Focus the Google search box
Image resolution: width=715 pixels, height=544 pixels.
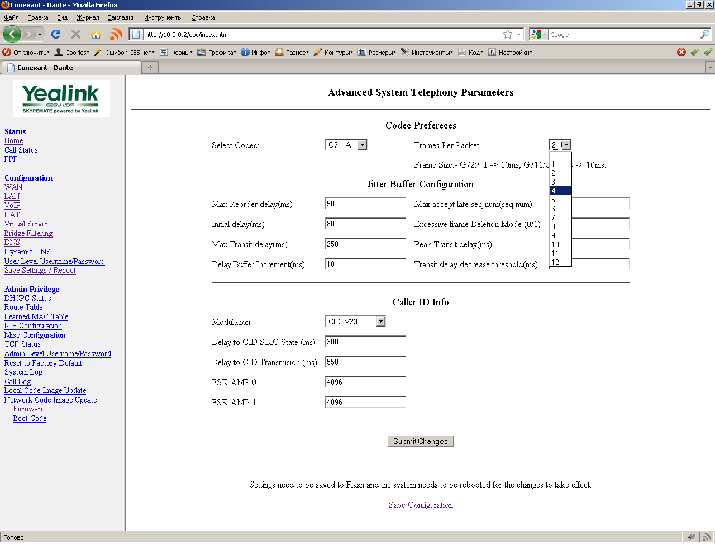(624, 35)
